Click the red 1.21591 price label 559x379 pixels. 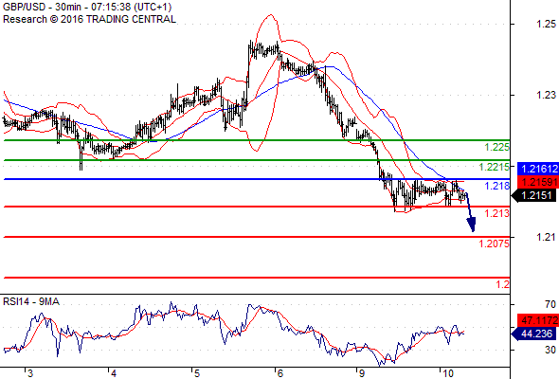point(538,182)
